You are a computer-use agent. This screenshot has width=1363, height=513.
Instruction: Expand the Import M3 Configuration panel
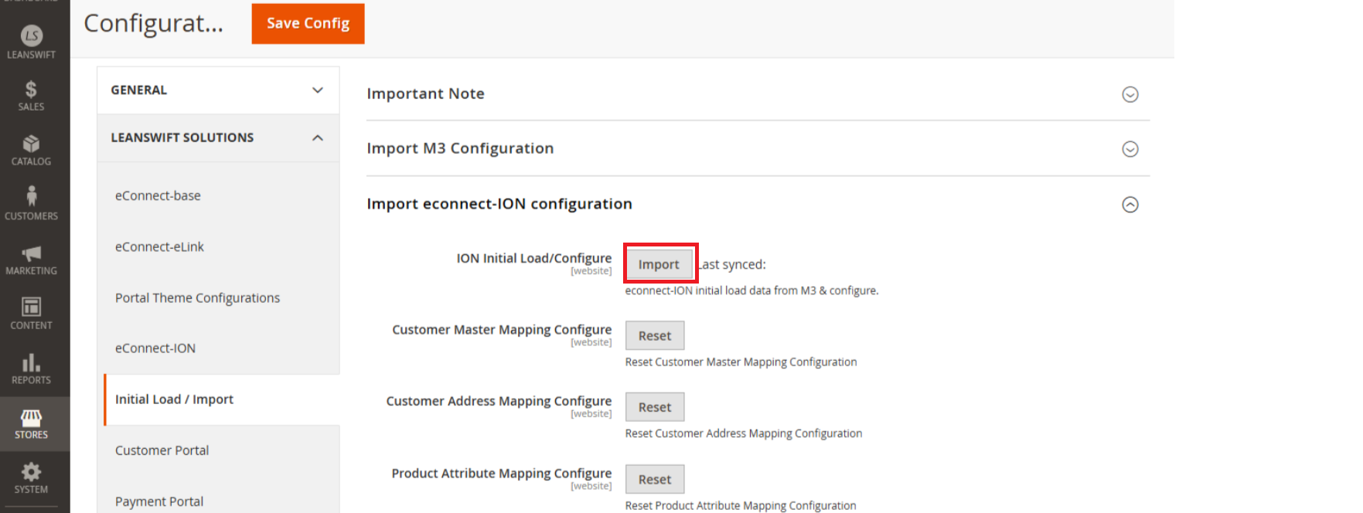point(1130,149)
